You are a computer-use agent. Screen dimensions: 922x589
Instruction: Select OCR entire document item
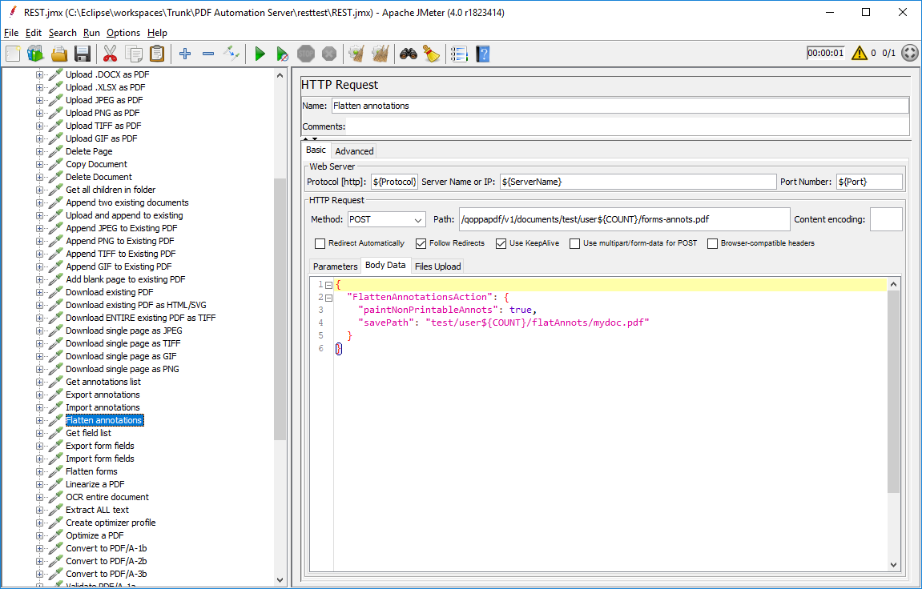107,497
